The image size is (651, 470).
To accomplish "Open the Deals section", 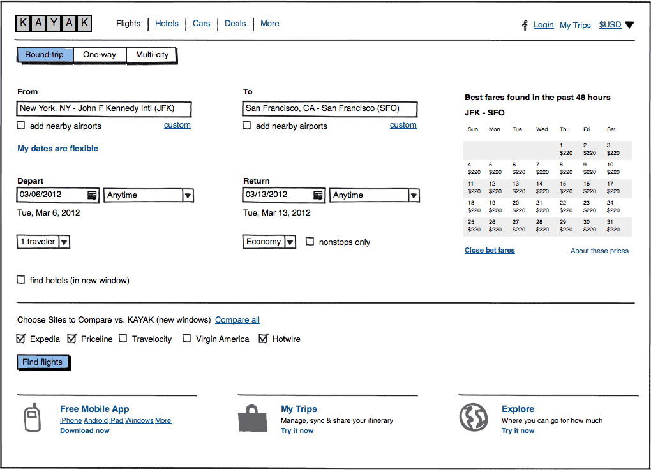I will 236,24.
